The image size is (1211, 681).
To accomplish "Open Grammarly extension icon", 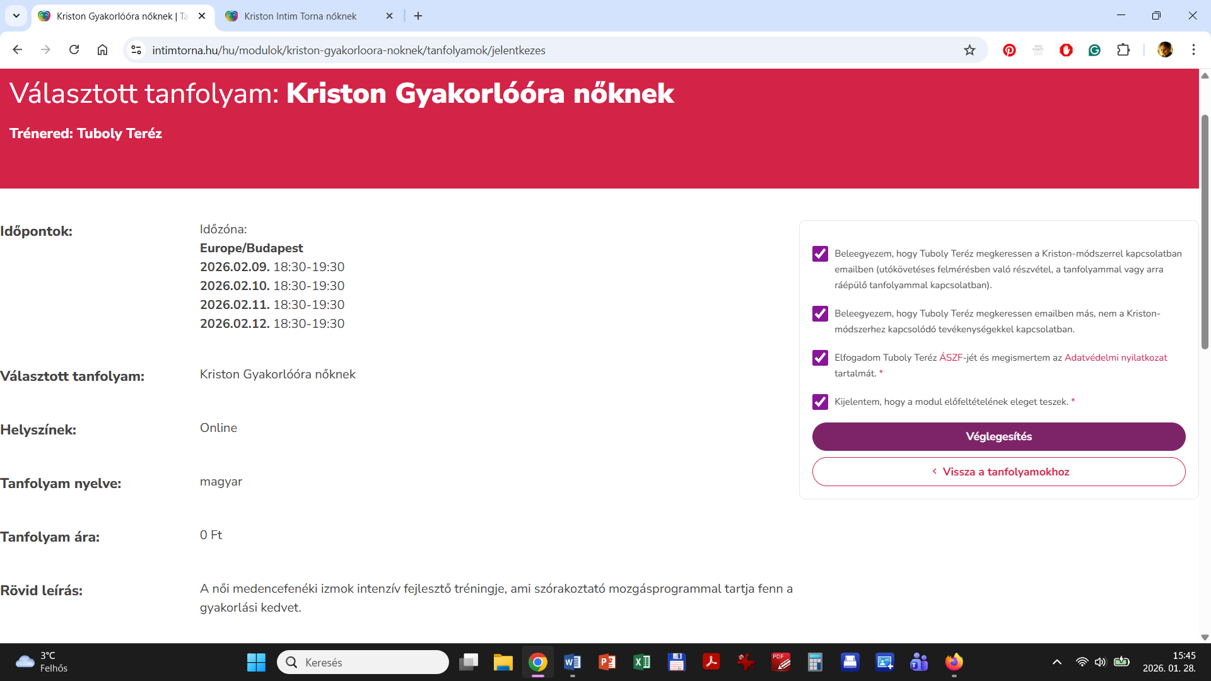I will click(x=1094, y=50).
